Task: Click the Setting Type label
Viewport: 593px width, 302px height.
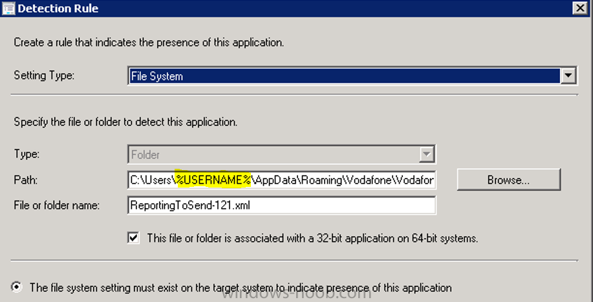Action: pos(44,75)
